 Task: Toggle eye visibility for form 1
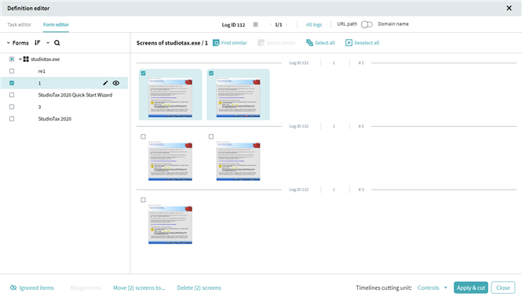pos(116,83)
